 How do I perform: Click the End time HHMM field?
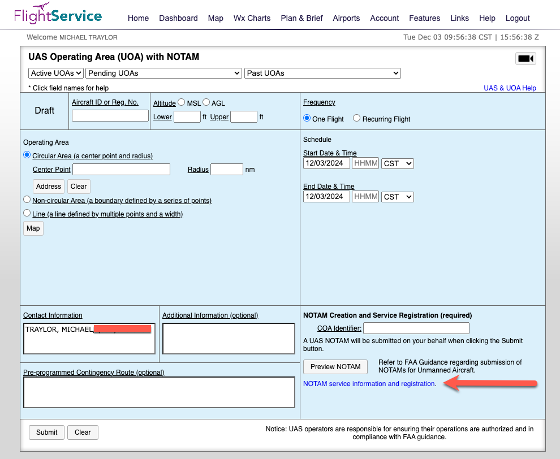(x=365, y=197)
